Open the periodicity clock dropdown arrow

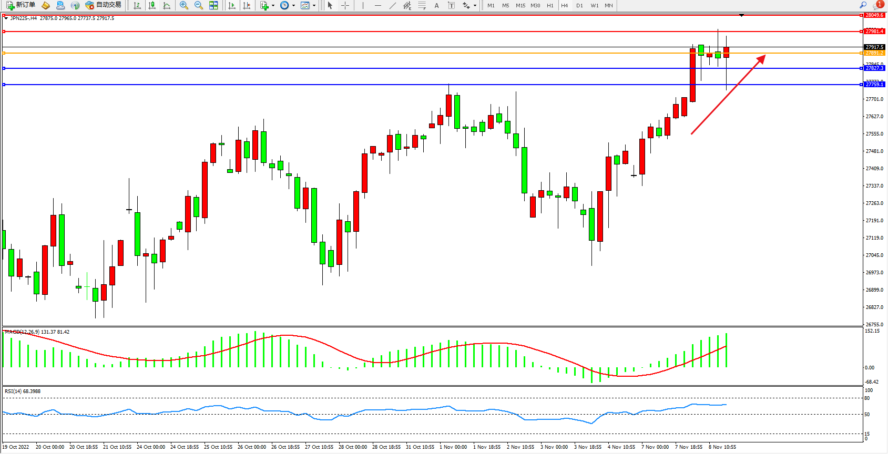[293, 6]
